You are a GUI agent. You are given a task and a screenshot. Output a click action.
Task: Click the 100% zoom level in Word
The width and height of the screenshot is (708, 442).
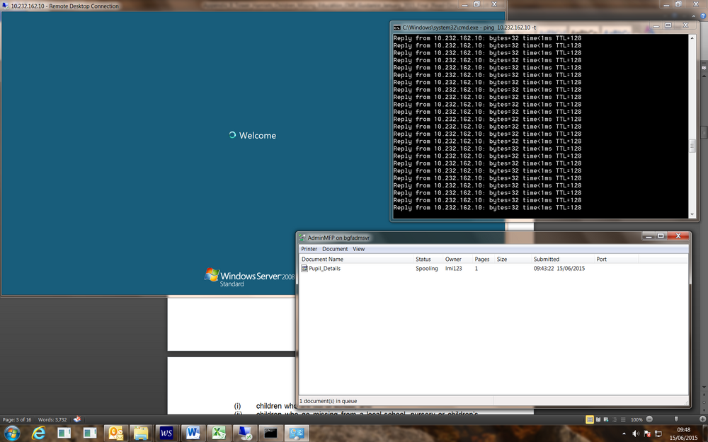click(636, 419)
